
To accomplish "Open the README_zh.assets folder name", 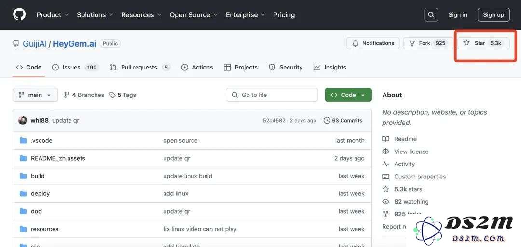I will coord(58,158).
